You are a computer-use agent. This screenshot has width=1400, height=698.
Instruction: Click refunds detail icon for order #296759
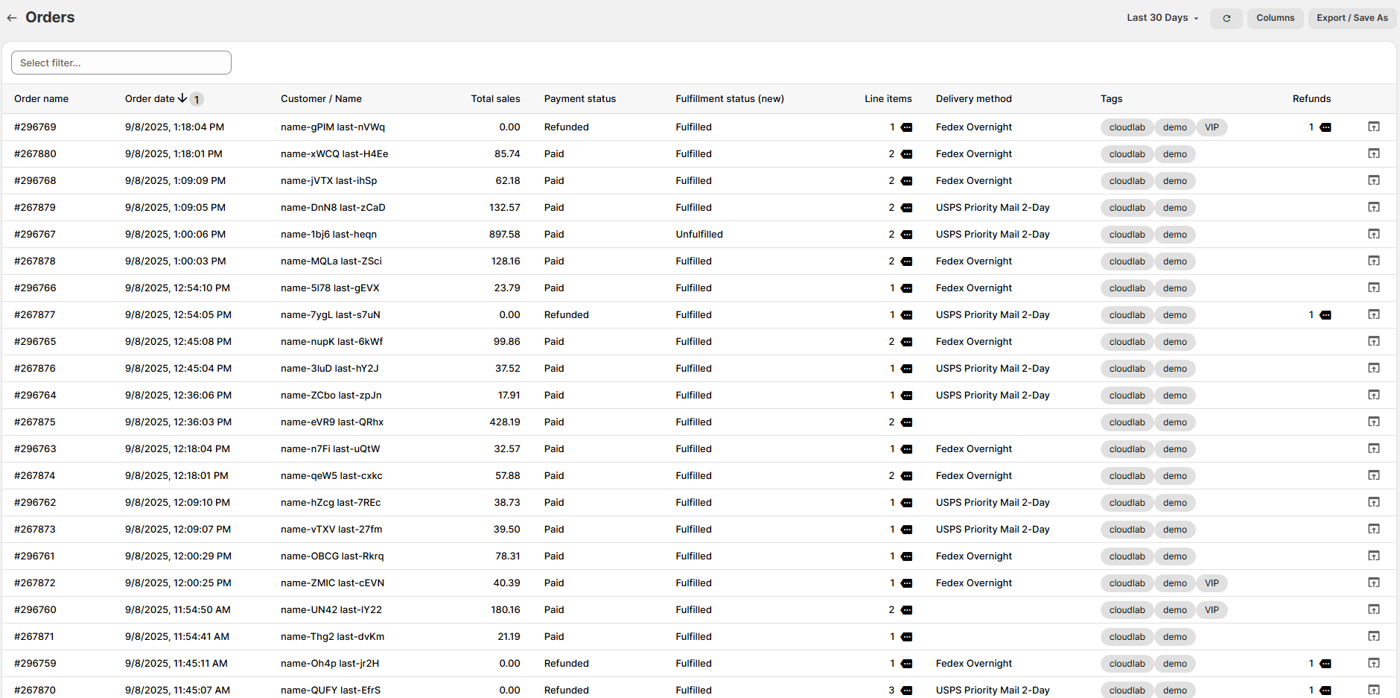coord(1326,664)
